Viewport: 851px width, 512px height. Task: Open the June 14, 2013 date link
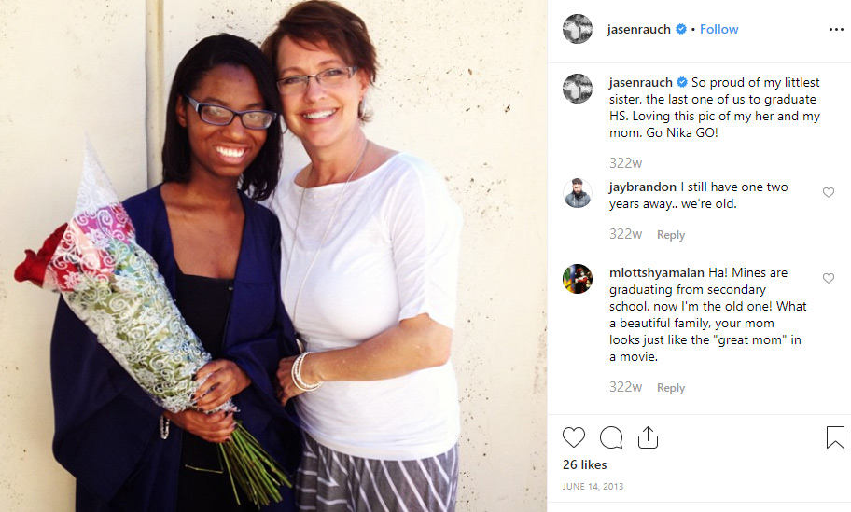593,487
